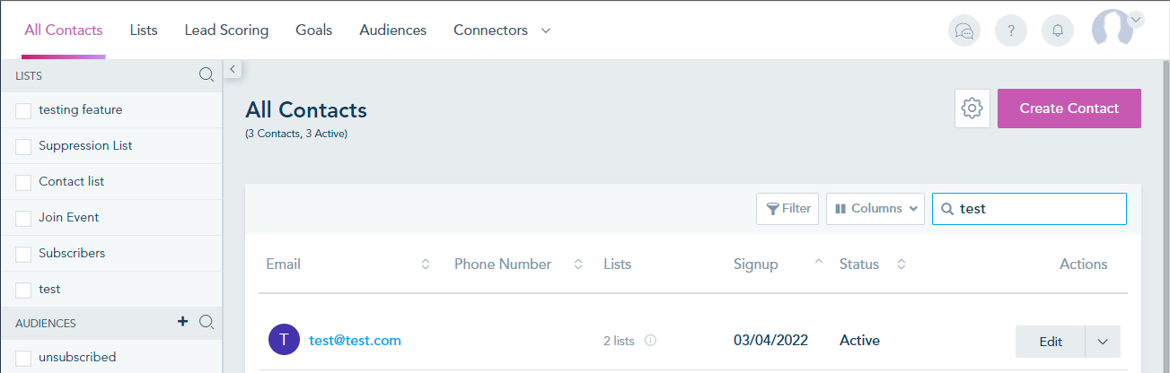The width and height of the screenshot is (1170, 373).
Task: Open the notifications bell icon
Action: click(x=1058, y=30)
